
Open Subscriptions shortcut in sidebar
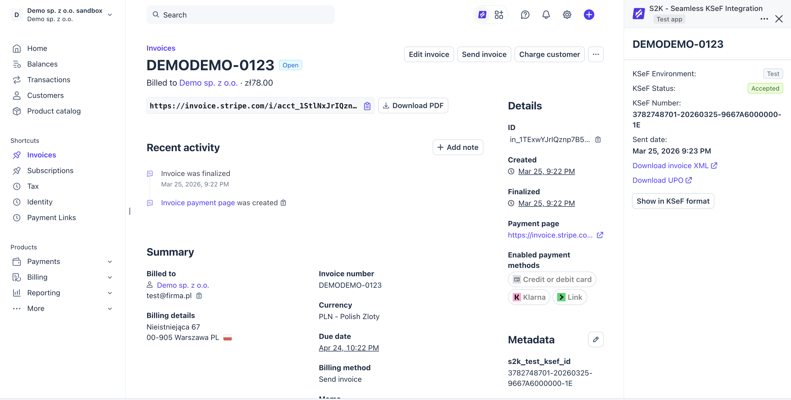pyautogui.click(x=50, y=170)
